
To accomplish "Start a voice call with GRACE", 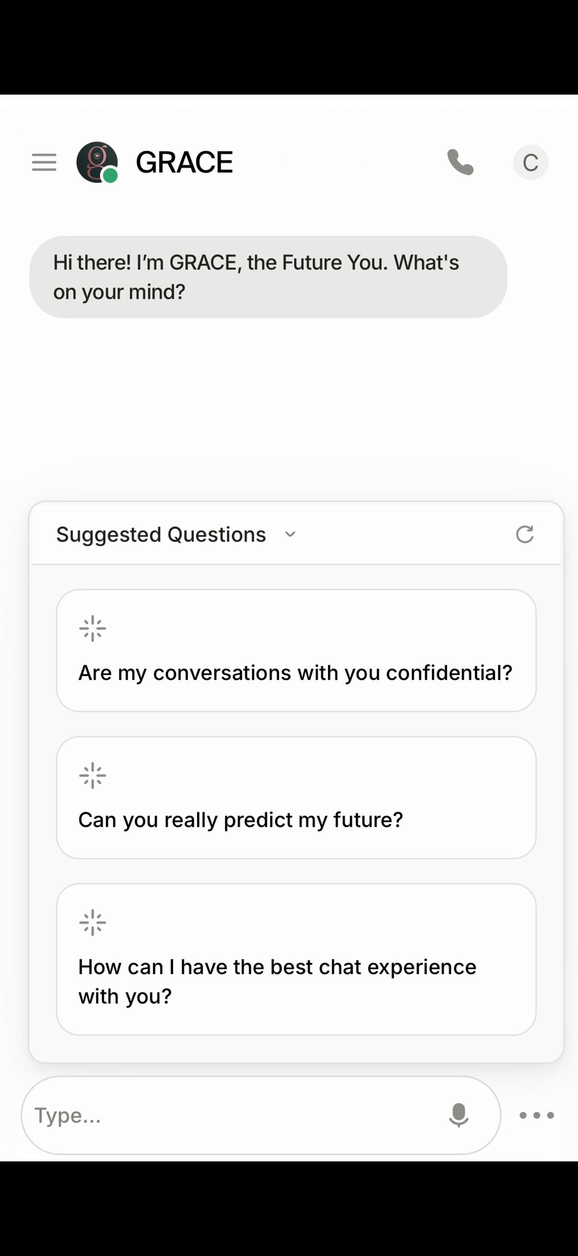I will pyautogui.click(x=460, y=162).
